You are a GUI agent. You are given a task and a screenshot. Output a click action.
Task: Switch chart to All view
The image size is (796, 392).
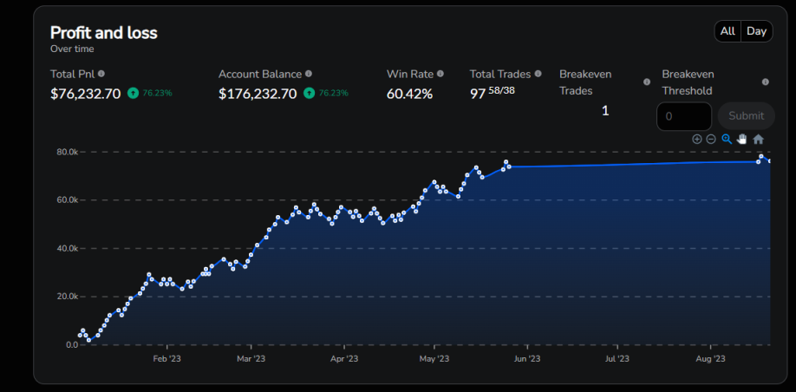pos(727,31)
